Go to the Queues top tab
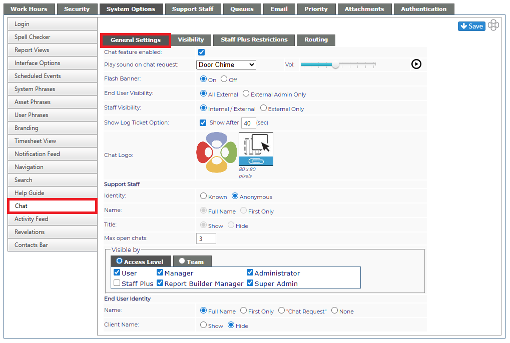Image resolution: width=510 pixels, height=343 pixels. tap(242, 9)
